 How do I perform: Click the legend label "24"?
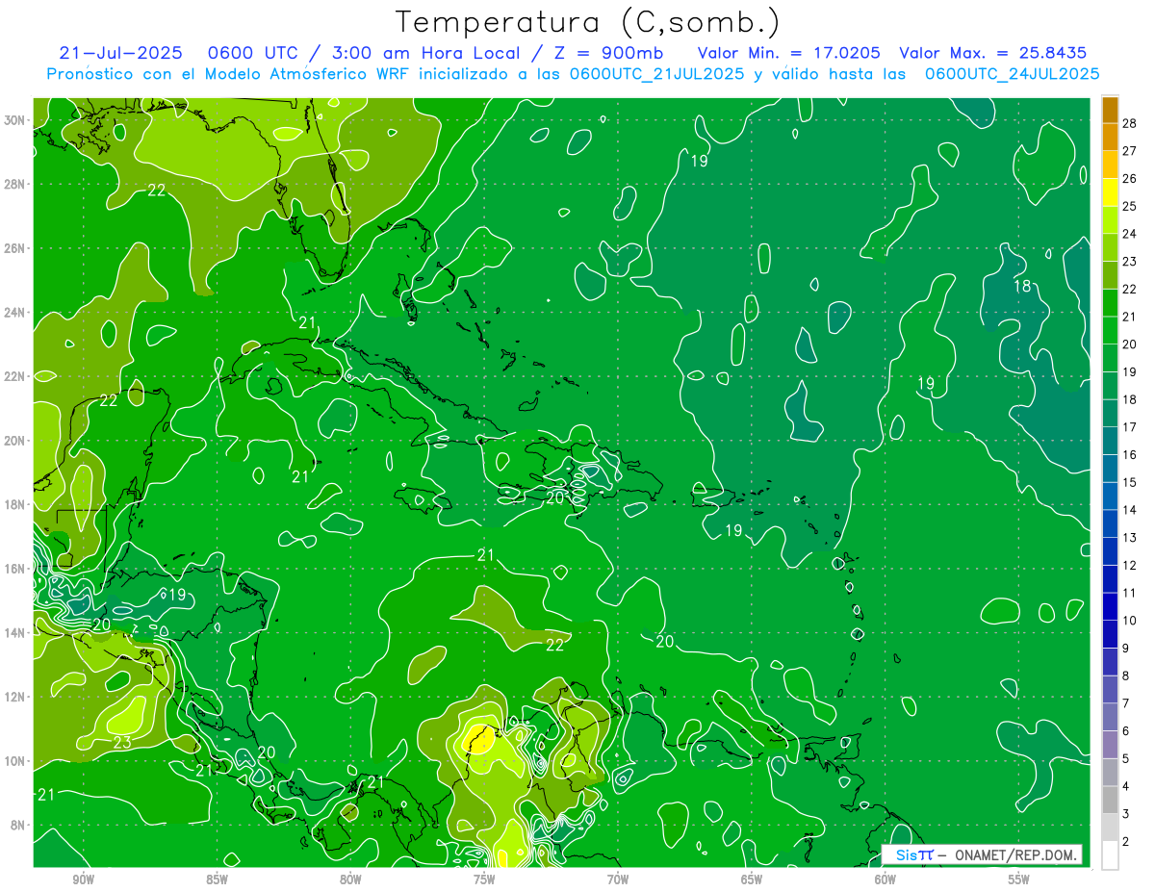(1129, 233)
